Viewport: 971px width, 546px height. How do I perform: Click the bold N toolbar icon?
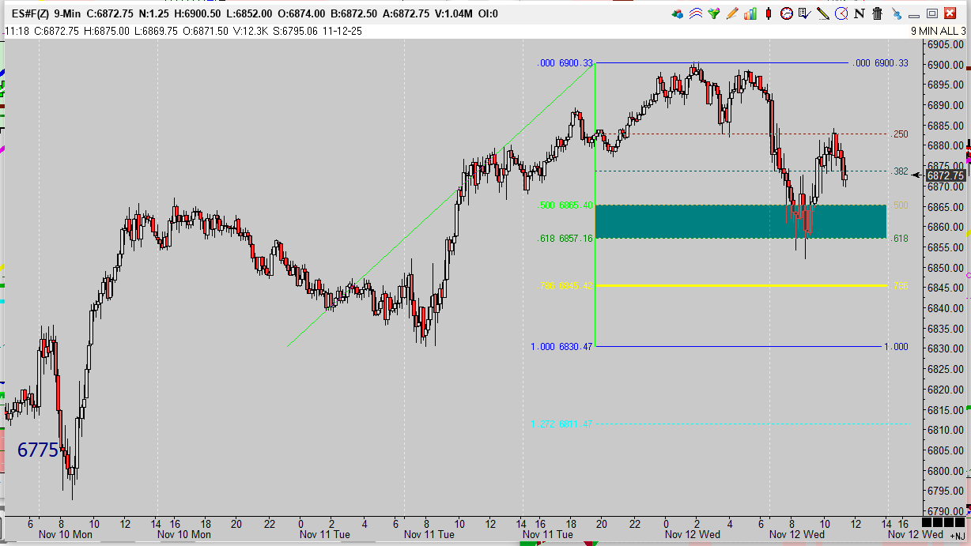tap(860, 13)
